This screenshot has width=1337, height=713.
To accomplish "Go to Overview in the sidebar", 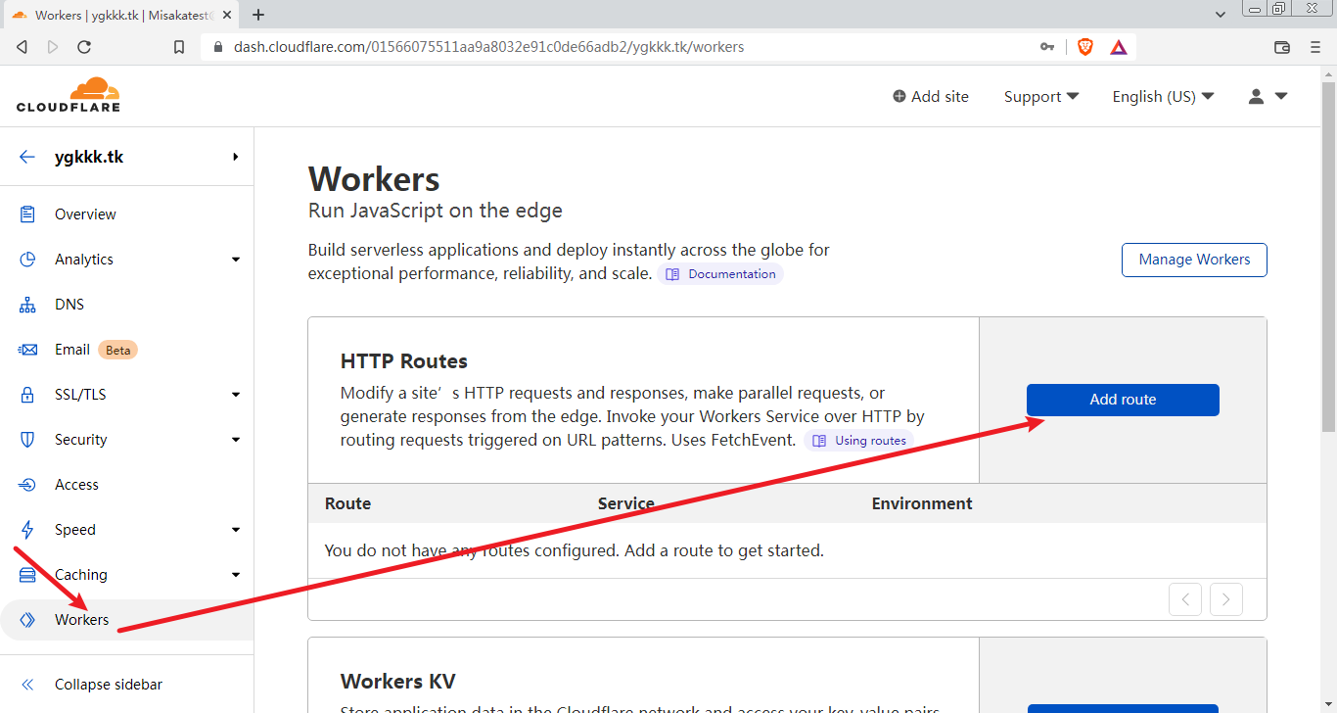I will (x=85, y=214).
